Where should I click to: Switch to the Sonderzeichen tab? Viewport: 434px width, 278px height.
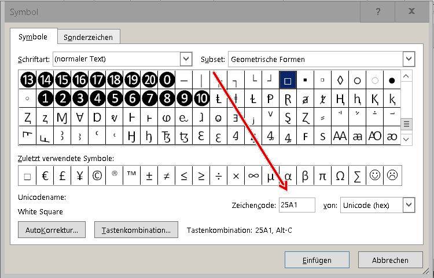click(x=89, y=37)
